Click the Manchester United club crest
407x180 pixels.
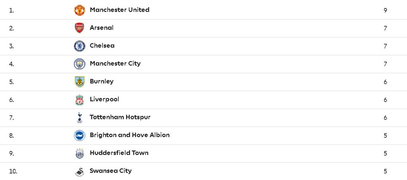[79, 10]
